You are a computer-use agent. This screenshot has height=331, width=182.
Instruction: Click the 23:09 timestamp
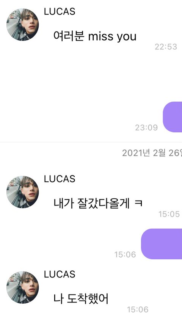(146, 127)
